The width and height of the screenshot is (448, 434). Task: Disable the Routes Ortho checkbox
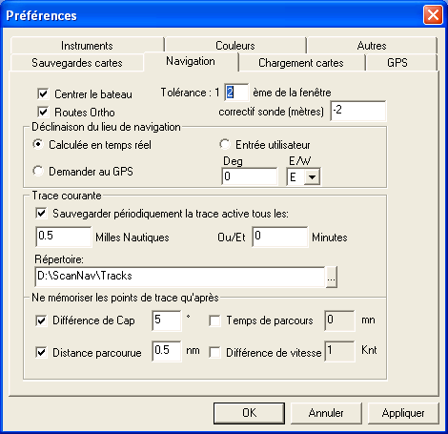coord(43,112)
